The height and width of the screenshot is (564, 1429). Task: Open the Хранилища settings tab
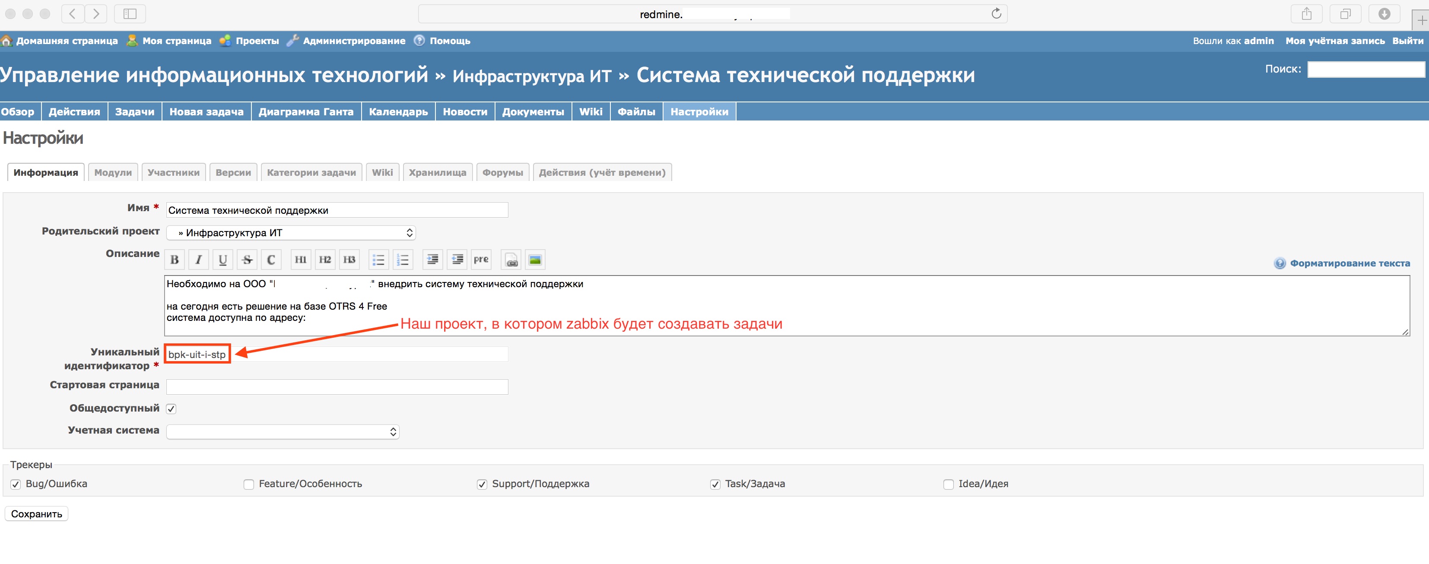[437, 172]
